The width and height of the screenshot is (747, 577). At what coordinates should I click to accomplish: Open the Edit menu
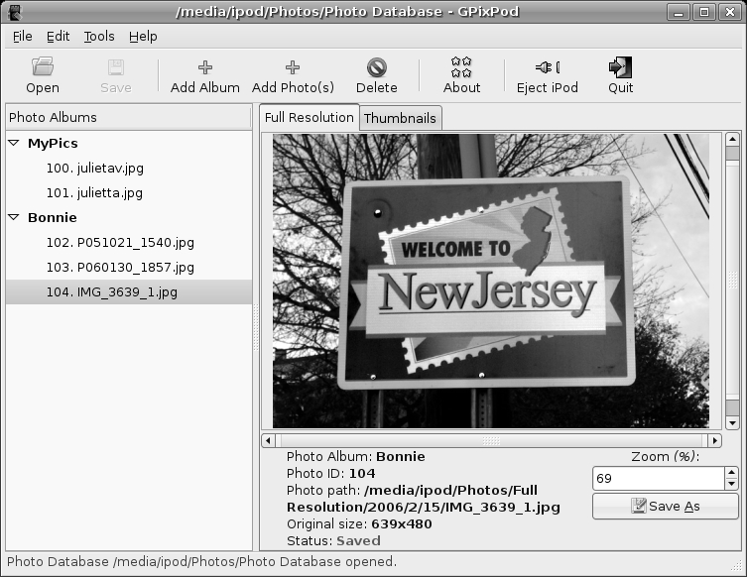pos(58,36)
